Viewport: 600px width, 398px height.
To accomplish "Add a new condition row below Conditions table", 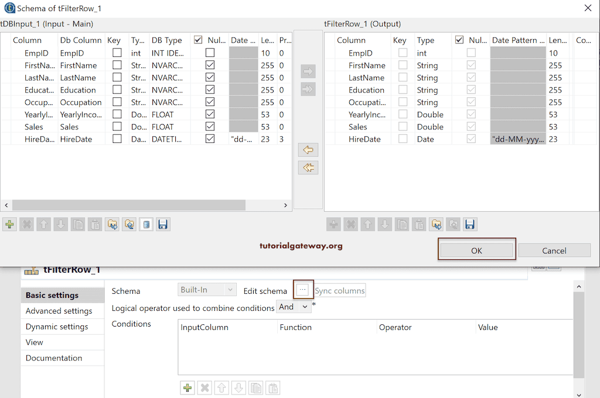I will [187, 387].
